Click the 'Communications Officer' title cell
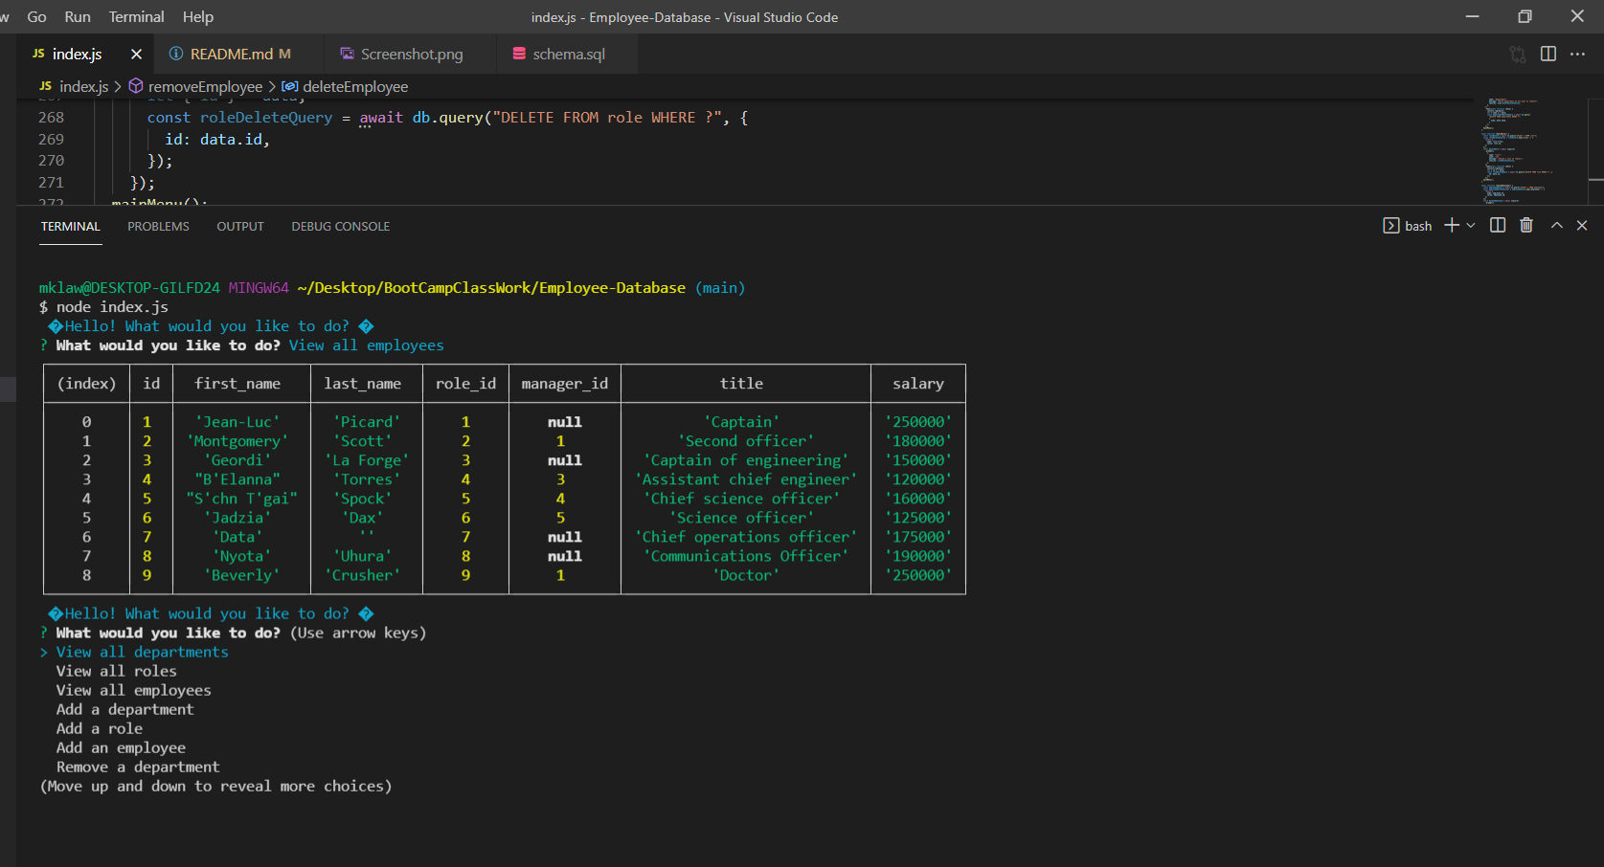Image resolution: width=1604 pixels, height=867 pixels. 746,556
